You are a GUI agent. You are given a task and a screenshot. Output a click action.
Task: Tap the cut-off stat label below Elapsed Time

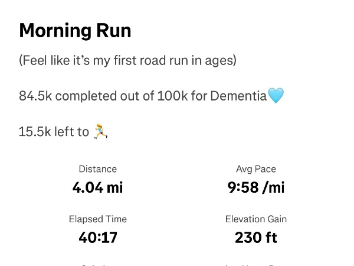pos(97,264)
